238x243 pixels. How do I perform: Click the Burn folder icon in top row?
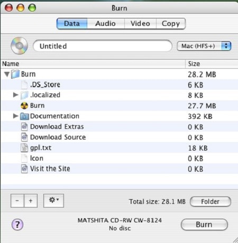(x=15, y=74)
